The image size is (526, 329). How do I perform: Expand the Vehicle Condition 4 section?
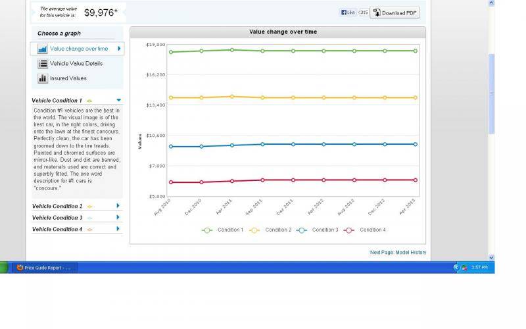pyautogui.click(x=118, y=229)
